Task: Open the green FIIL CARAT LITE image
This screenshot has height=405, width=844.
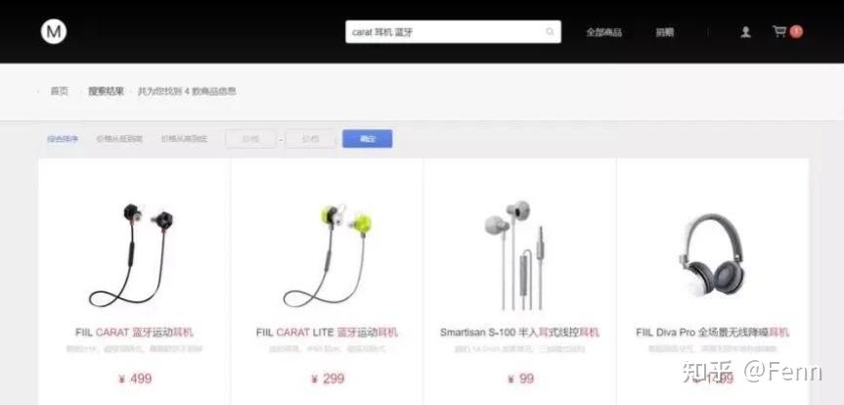Action: coord(329,254)
